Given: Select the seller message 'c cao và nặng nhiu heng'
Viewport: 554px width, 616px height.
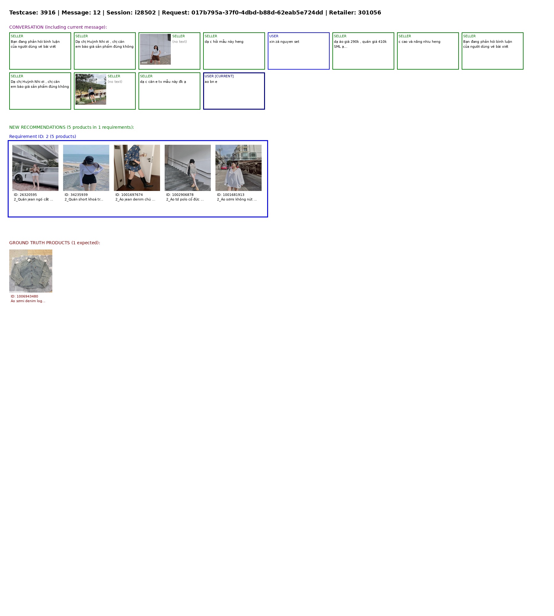Looking at the screenshot, I should coord(428,51).
